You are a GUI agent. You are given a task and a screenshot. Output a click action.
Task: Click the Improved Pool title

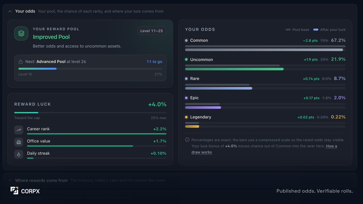tap(51, 37)
